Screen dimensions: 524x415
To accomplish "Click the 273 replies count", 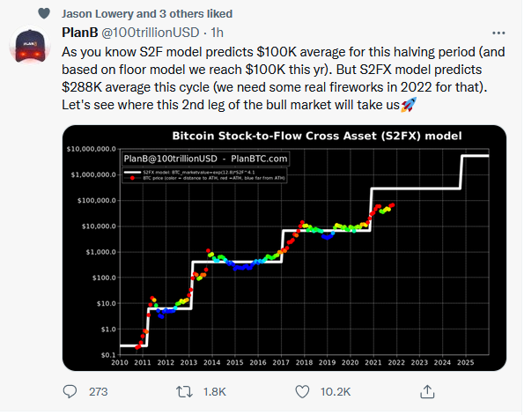I will point(99,391).
